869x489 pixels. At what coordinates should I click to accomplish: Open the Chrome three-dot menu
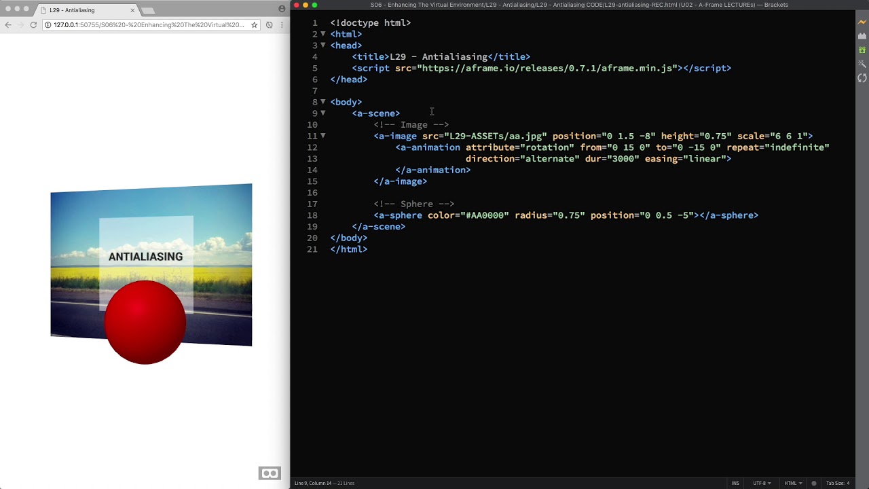[x=282, y=25]
